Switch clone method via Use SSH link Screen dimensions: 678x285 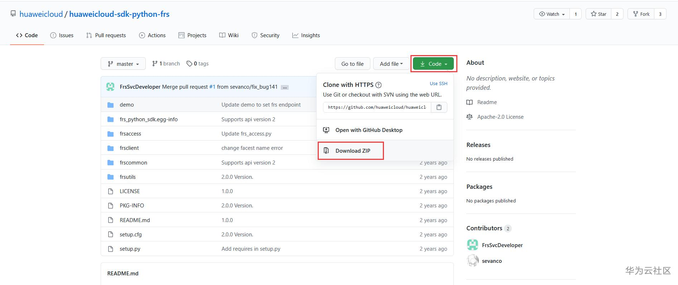(x=438, y=84)
